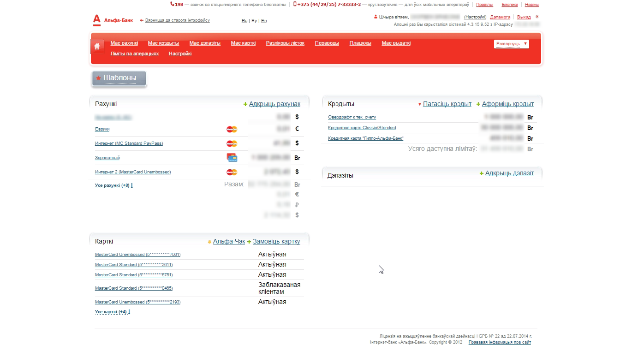Click MasterCard icon in Еврики row
The width and height of the screenshot is (638, 357).
232,129
